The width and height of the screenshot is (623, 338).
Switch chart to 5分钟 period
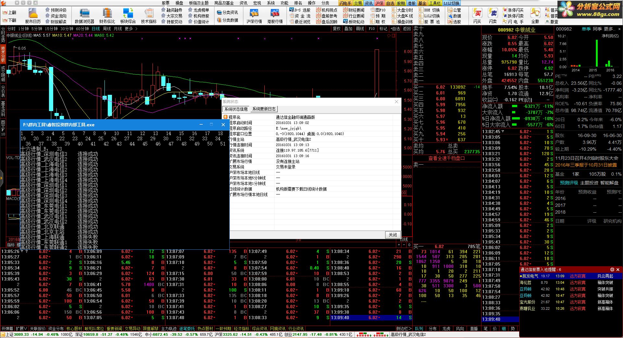click(x=37, y=29)
